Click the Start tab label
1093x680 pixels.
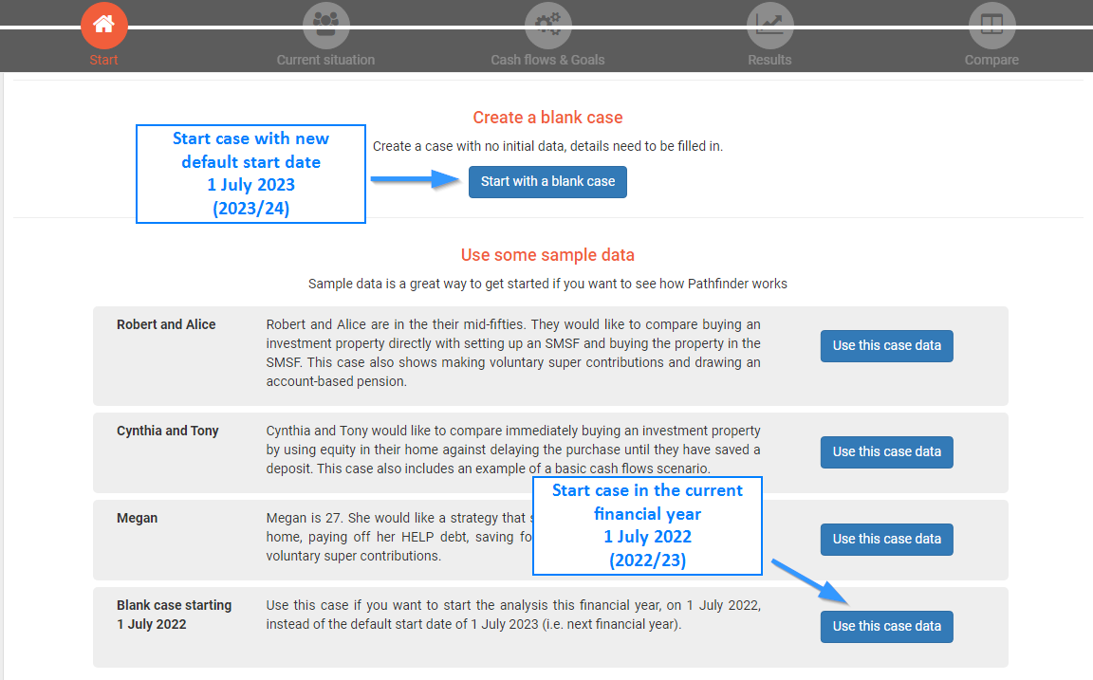coord(104,60)
